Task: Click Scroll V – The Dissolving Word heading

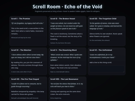Action: [x=63, y=50]
